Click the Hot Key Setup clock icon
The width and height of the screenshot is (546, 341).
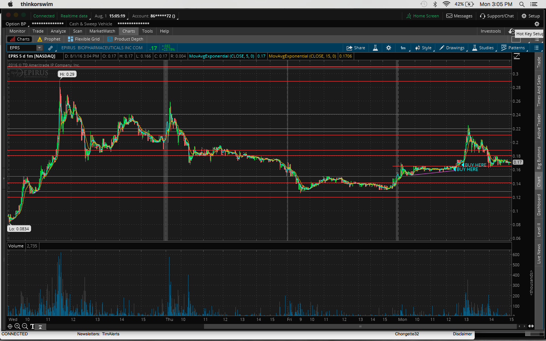click(x=511, y=31)
